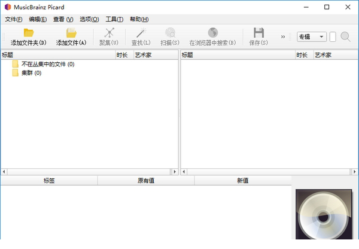359x249 pixels.
Task: Click the Save (保存) floppy disk icon
Action: pyautogui.click(x=258, y=33)
